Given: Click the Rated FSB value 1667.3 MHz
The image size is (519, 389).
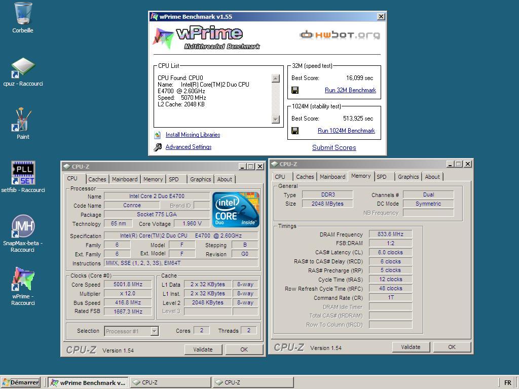Looking at the screenshot, I should click(x=128, y=312).
